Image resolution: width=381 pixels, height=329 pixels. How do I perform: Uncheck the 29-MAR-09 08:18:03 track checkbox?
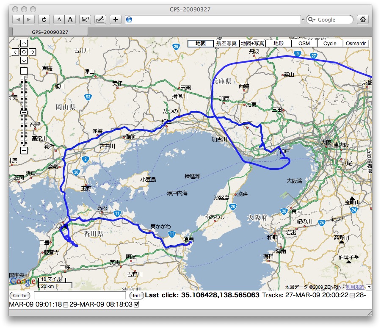point(136,304)
